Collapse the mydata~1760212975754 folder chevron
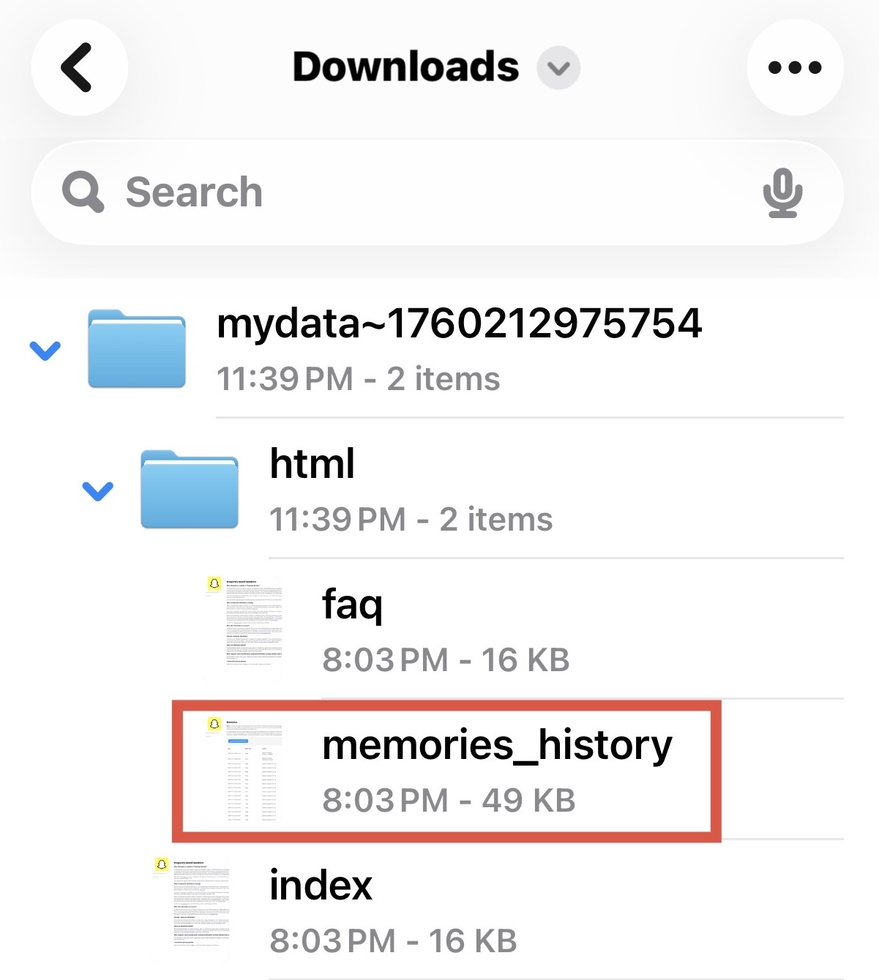The height and width of the screenshot is (980, 879). click(x=45, y=351)
